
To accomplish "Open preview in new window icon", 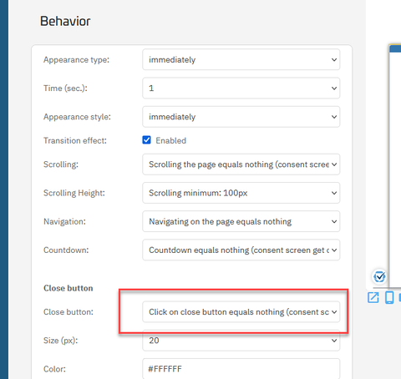I will 373,297.
